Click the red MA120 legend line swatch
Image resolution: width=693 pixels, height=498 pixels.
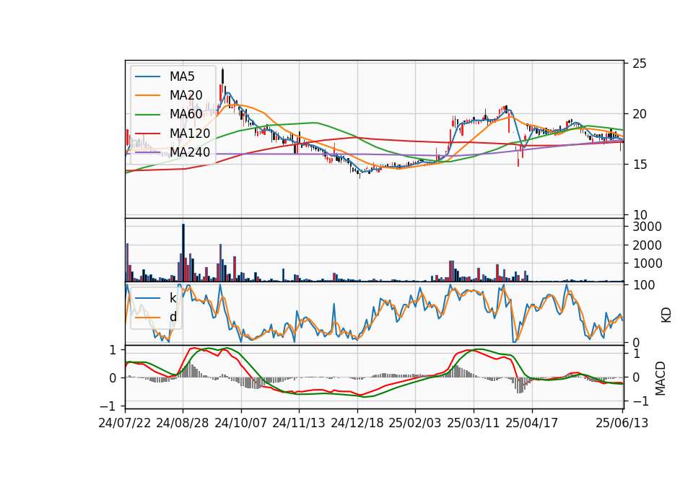(x=147, y=134)
